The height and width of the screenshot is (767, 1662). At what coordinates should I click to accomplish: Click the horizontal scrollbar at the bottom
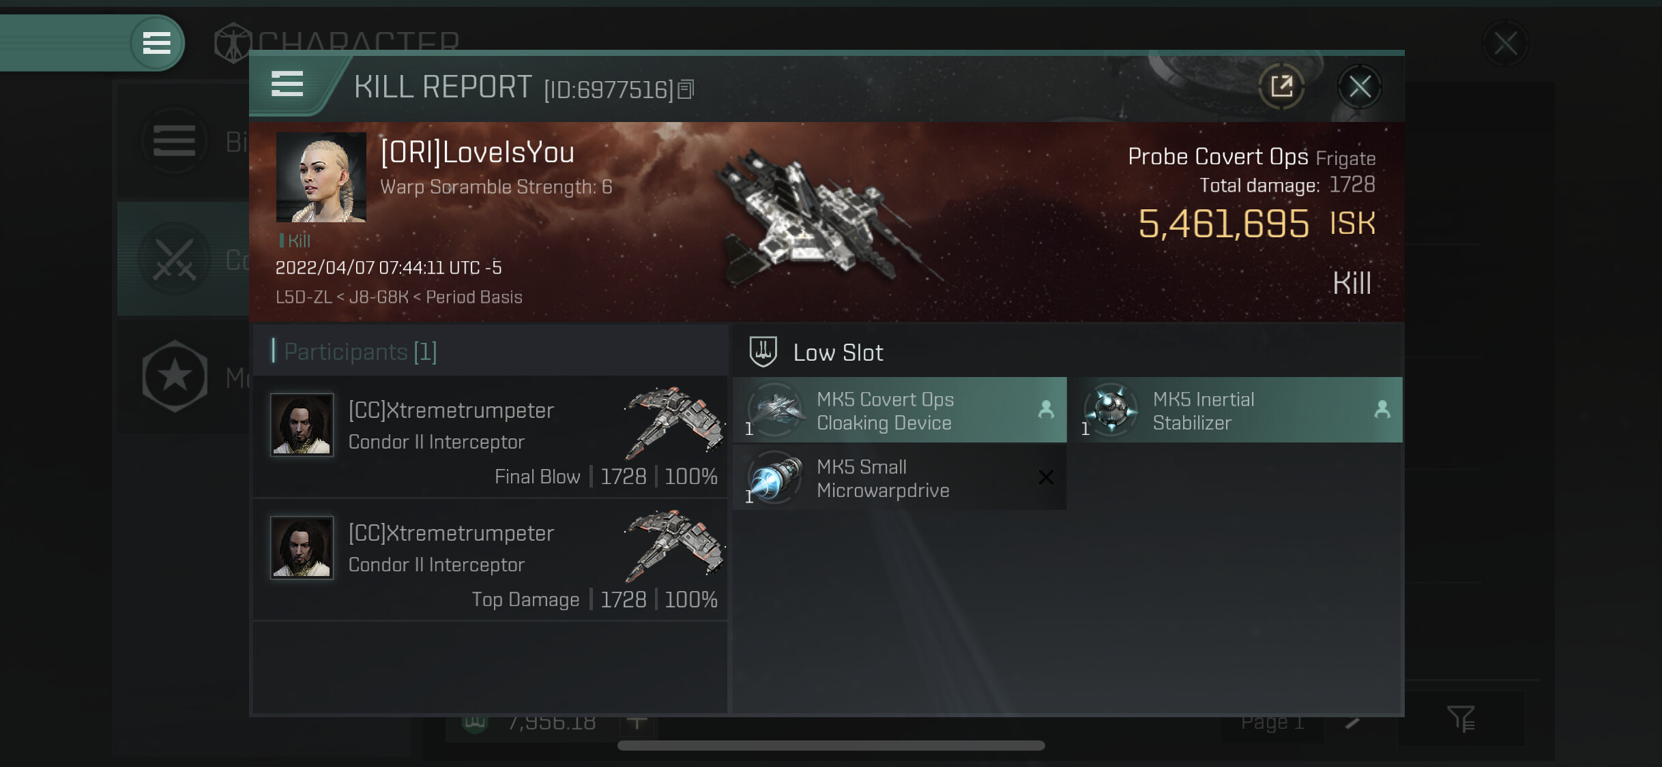[831, 745]
